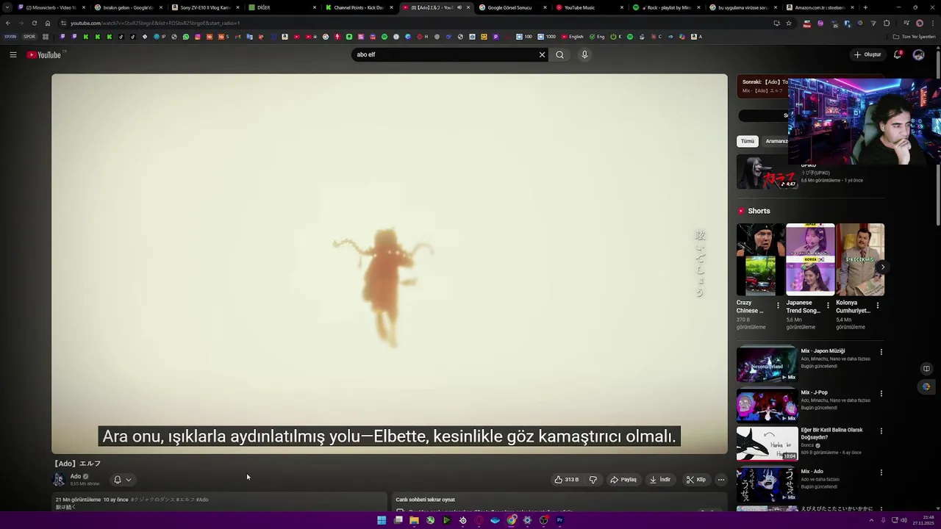Dislike the video with thumbs down
This screenshot has height=529, width=941.
coord(593,480)
